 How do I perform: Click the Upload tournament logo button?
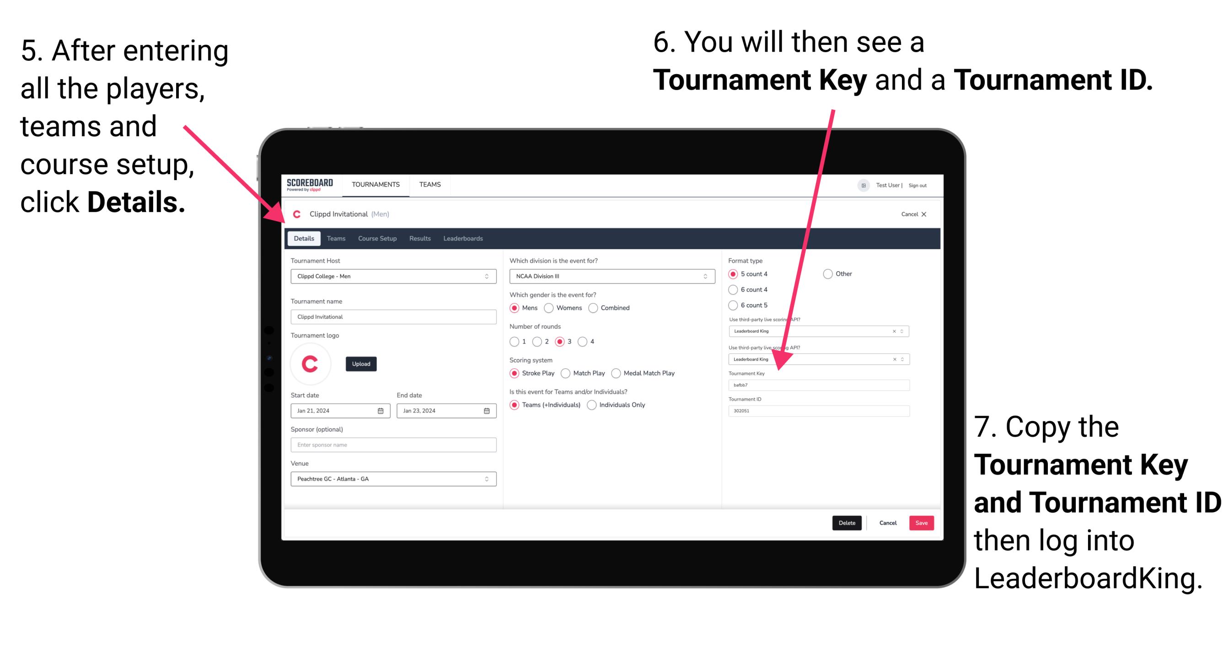coord(362,363)
